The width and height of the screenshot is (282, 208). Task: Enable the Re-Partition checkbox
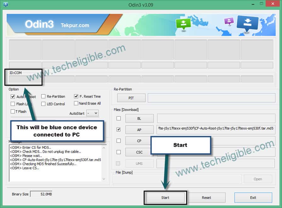tap(43, 96)
